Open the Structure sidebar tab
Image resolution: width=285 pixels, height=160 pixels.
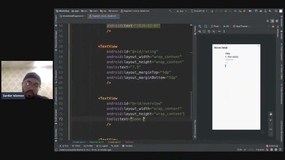(x=56, y=77)
